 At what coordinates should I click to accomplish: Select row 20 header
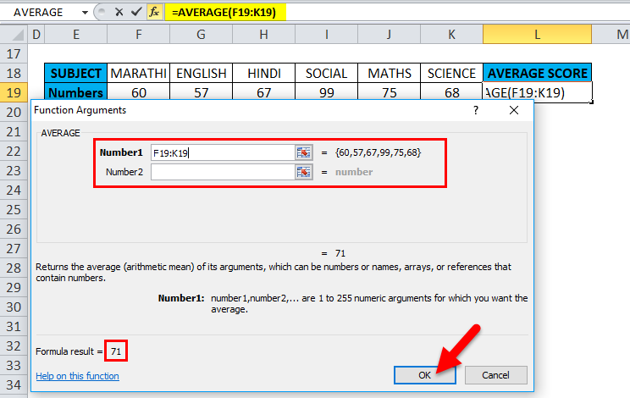(14, 112)
